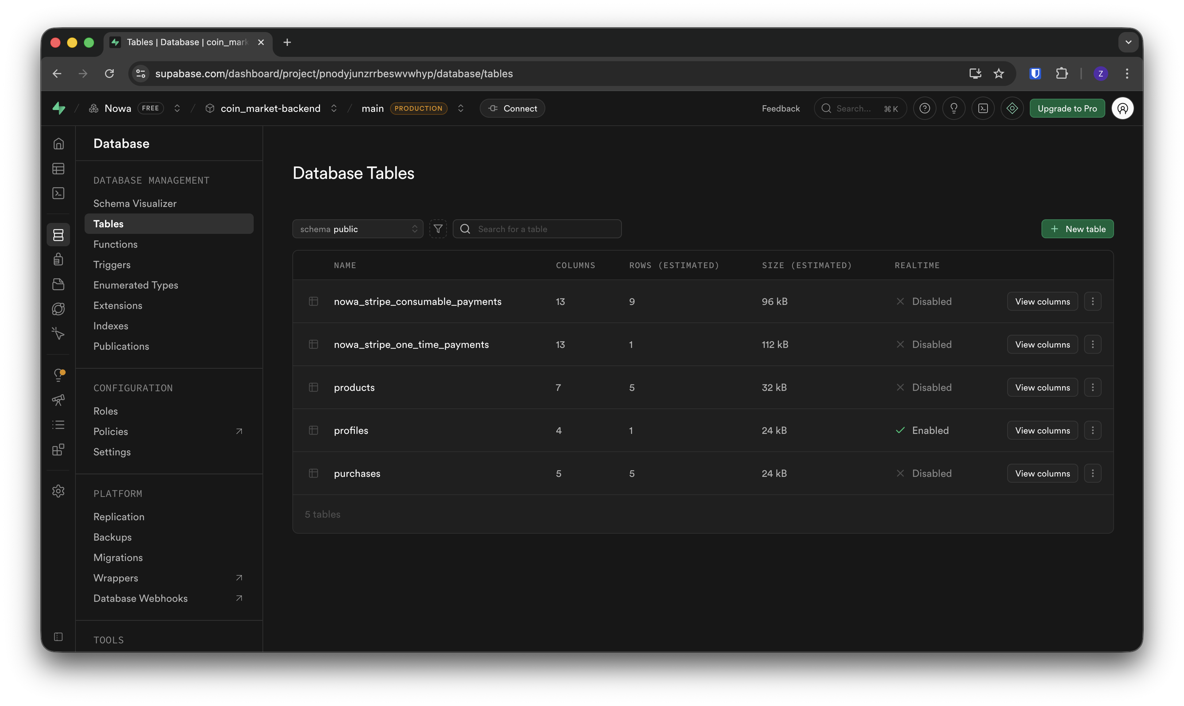Open the Table Editor sidebar icon
Viewport: 1184px width, 706px height.
58,168
